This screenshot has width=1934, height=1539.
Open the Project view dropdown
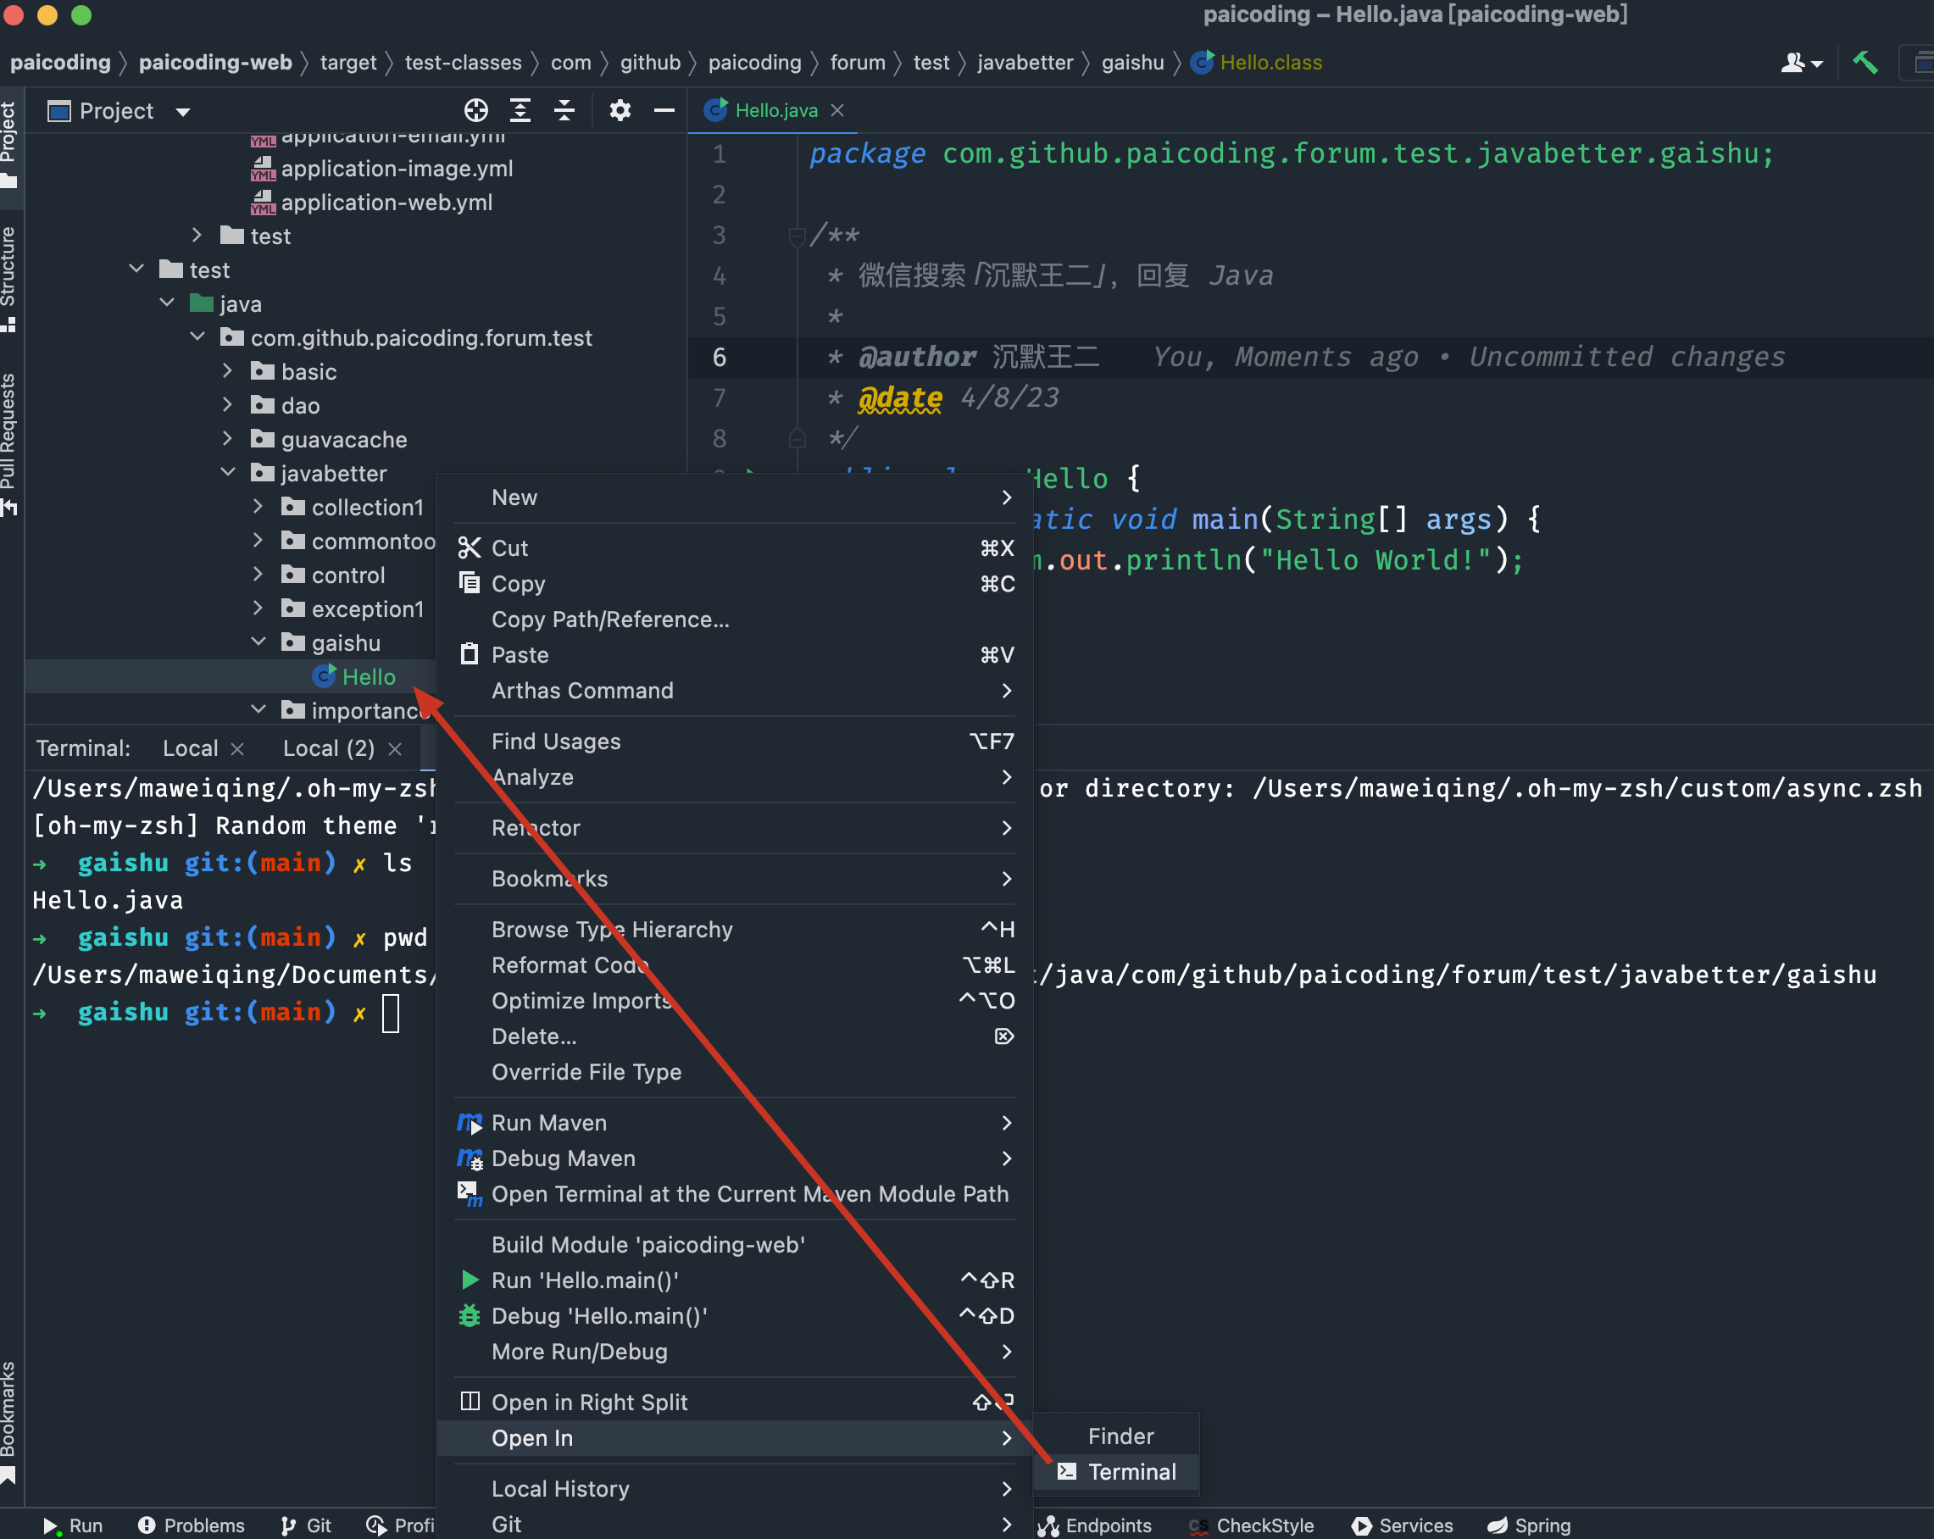click(x=183, y=112)
